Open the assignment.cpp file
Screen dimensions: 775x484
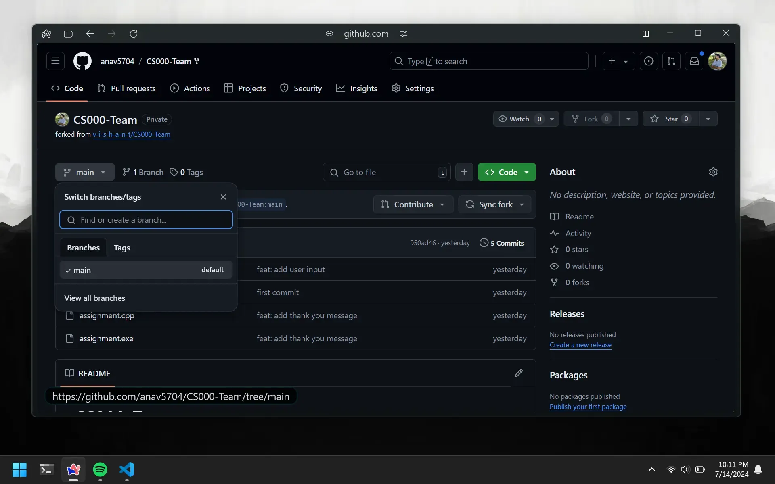point(107,315)
